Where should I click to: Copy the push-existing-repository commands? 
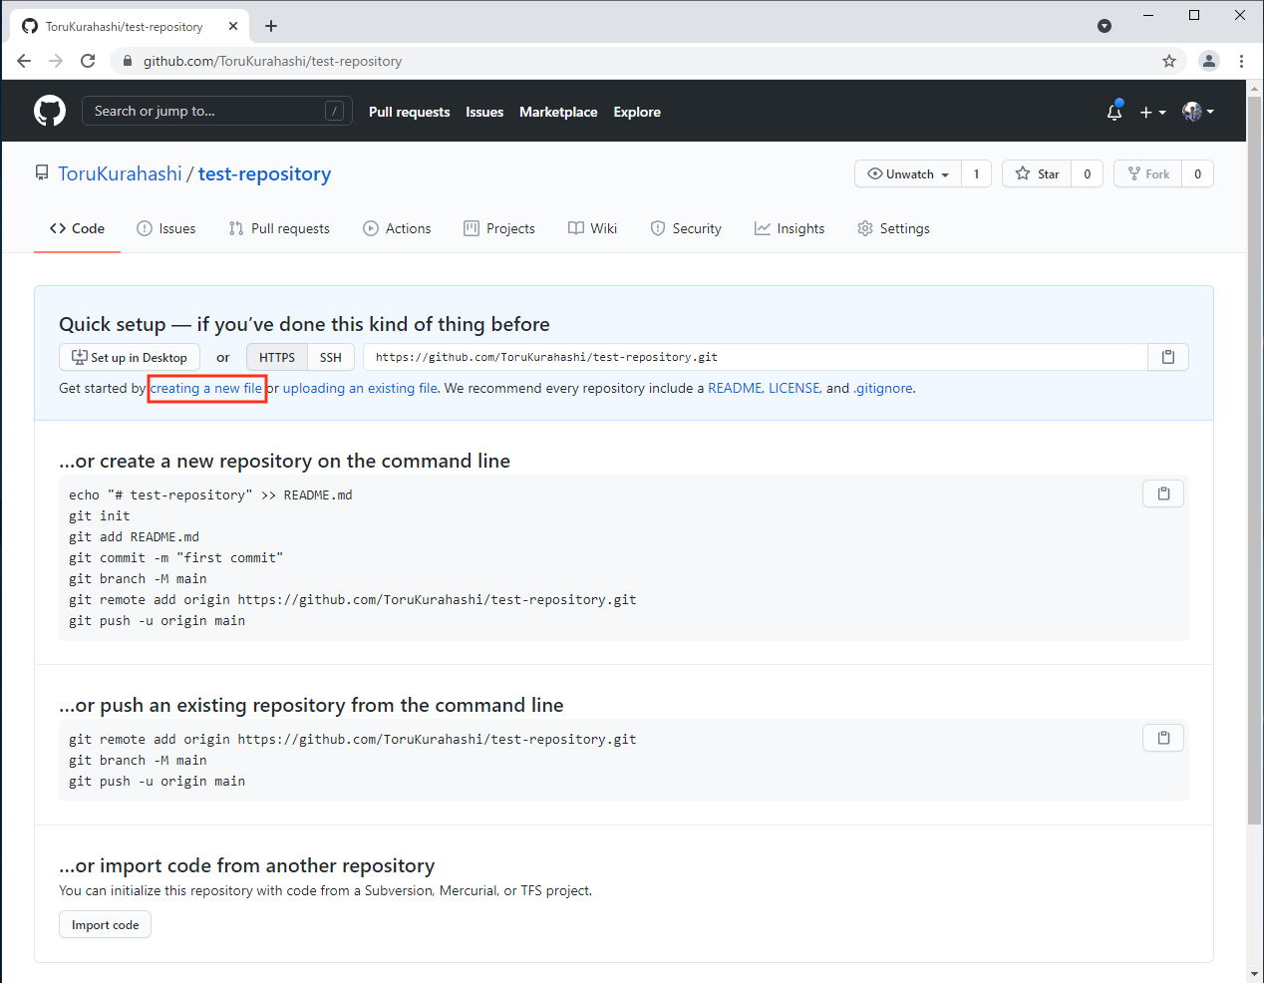pyautogui.click(x=1163, y=738)
